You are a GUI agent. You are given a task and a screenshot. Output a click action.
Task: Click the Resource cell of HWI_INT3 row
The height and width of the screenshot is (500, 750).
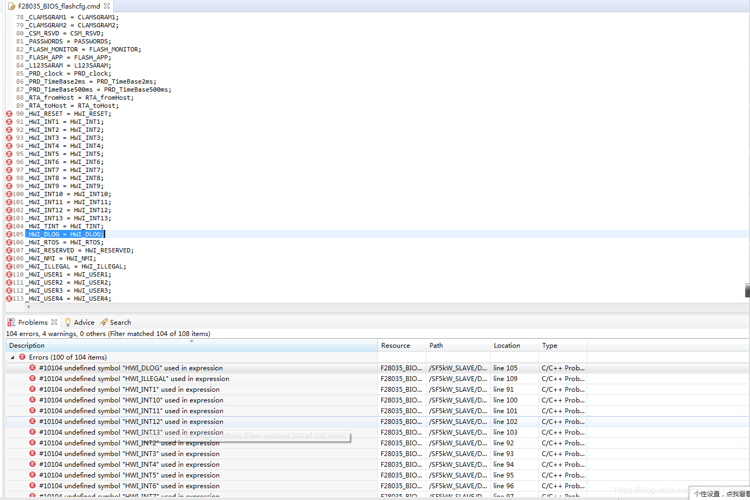402,454
